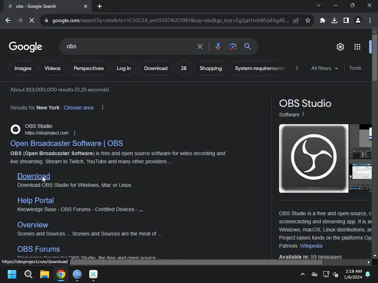378x283 pixels.
Task: Open Open Broadcaster Software | OBS result
Action: click(66, 143)
